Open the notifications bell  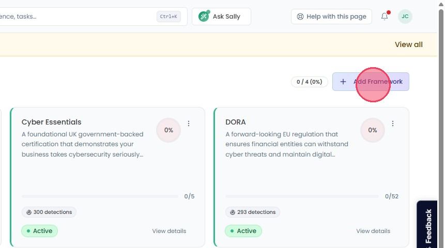click(x=384, y=17)
